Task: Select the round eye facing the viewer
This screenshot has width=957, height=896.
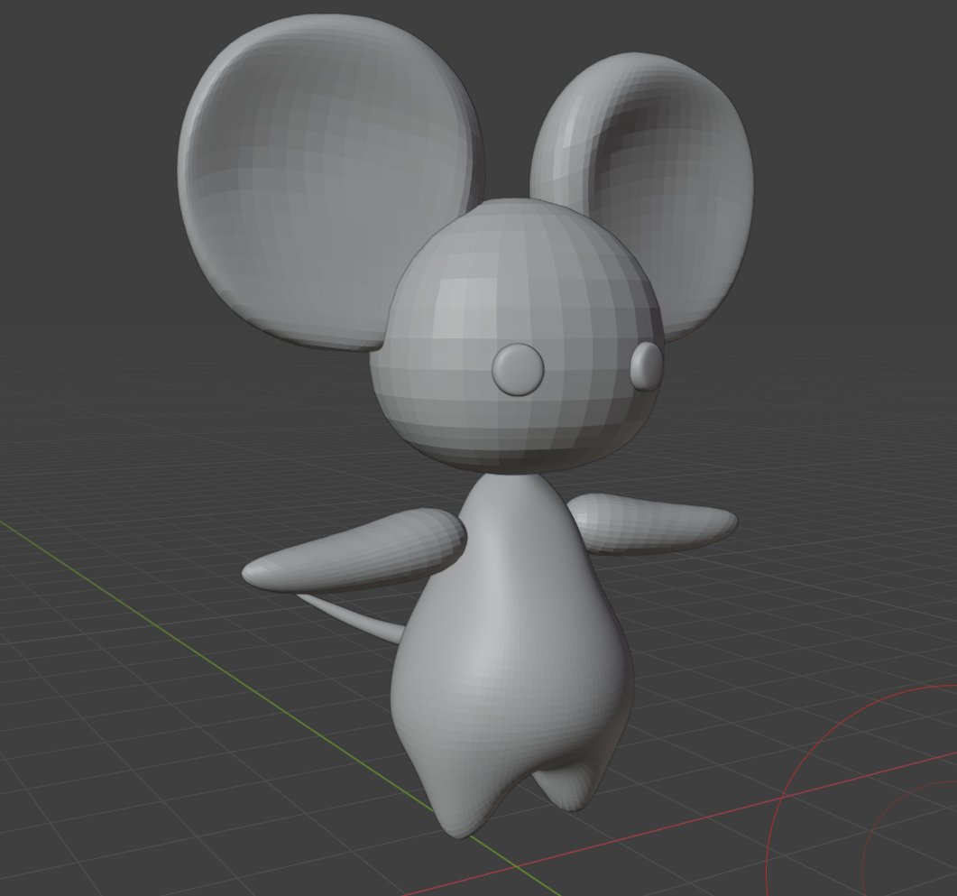Action: click(518, 369)
